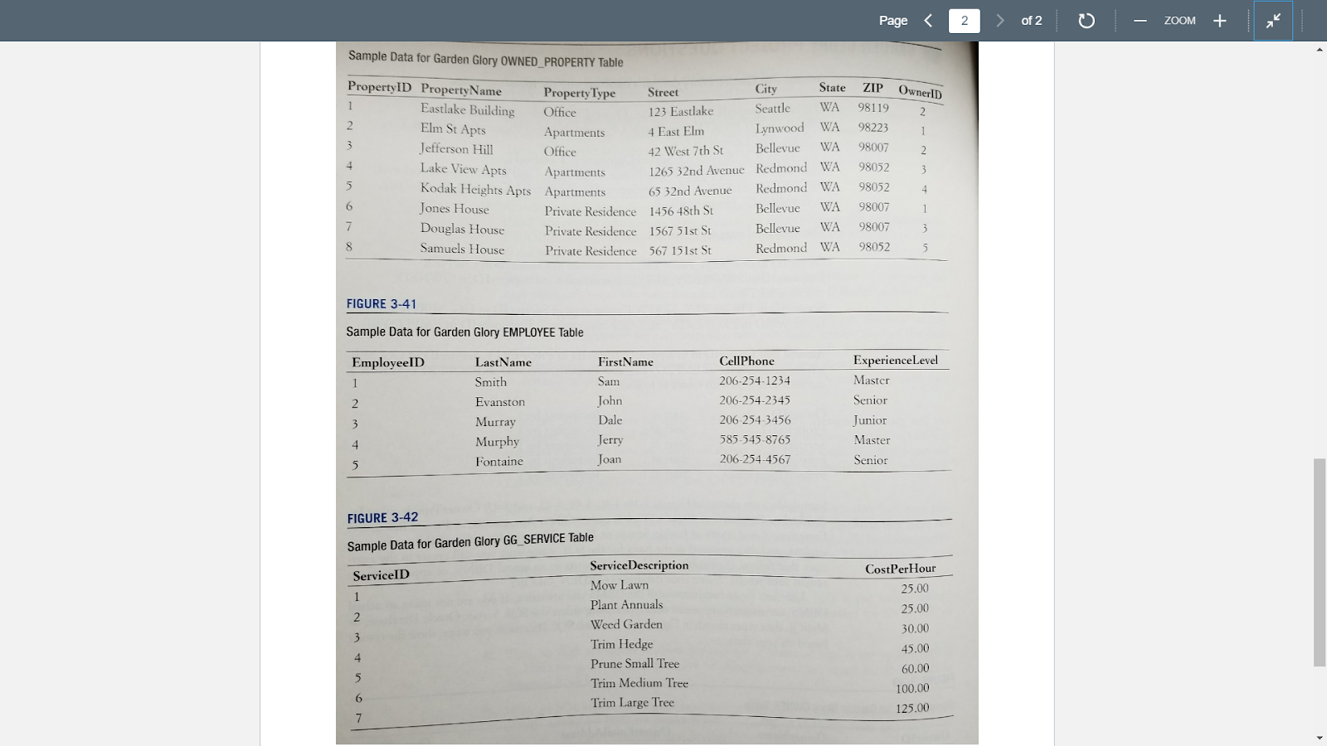Zoom out with the minus icon
The image size is (1327, 746).
(1140, 21)
